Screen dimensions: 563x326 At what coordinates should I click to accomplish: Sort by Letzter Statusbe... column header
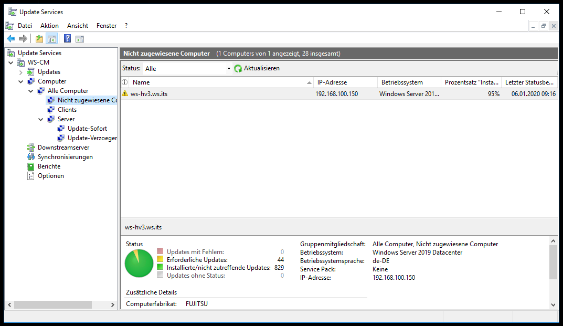point(529,82)
